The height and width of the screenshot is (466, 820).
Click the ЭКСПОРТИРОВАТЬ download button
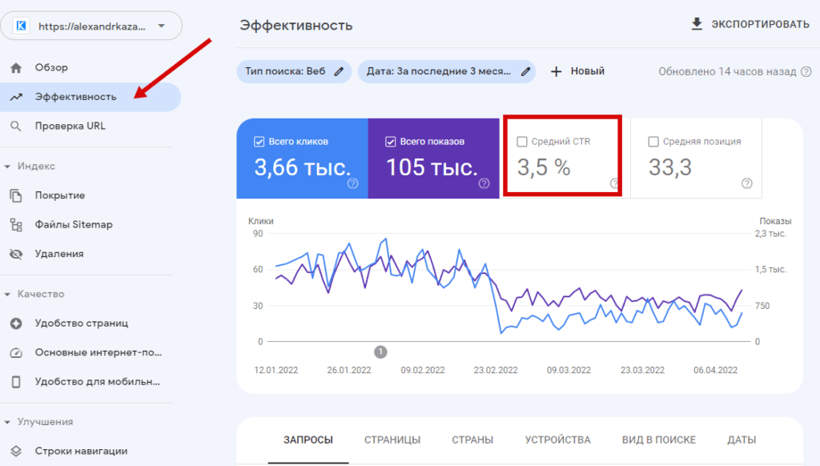click(x=750, y=25)
